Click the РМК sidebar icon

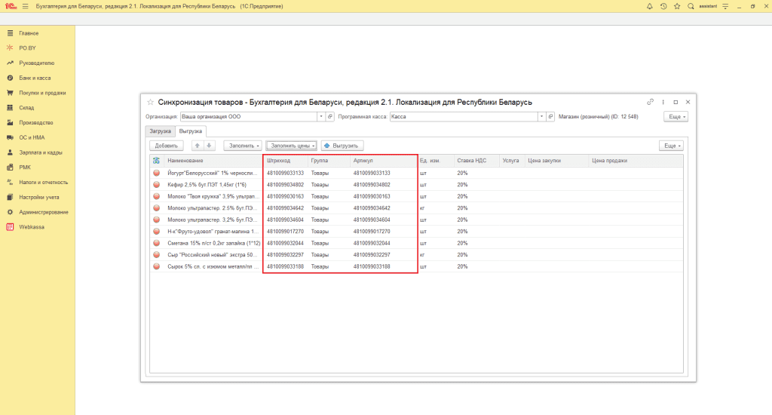pos(10,167)
